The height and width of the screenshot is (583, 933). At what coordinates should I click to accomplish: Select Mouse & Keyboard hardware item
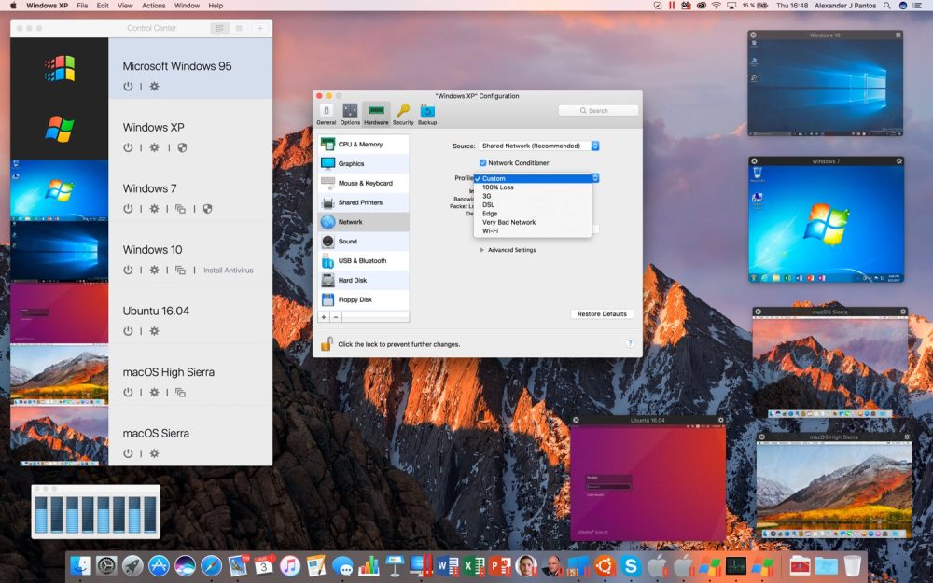point(364,183)
